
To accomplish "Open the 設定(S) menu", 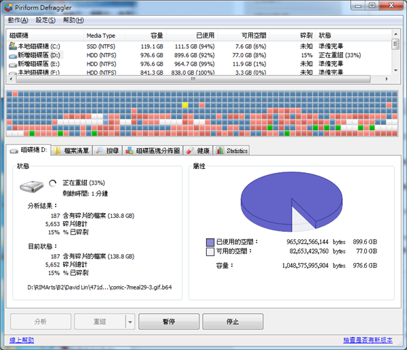I will pos(45,20).
